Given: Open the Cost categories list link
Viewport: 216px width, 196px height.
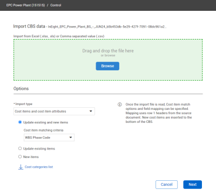Looking at the screenshot, I should coord(39,167).
